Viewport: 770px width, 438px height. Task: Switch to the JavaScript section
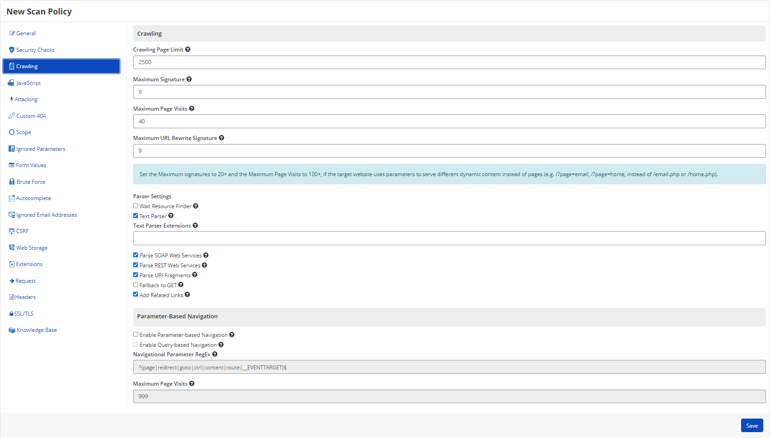pos(28,83)
